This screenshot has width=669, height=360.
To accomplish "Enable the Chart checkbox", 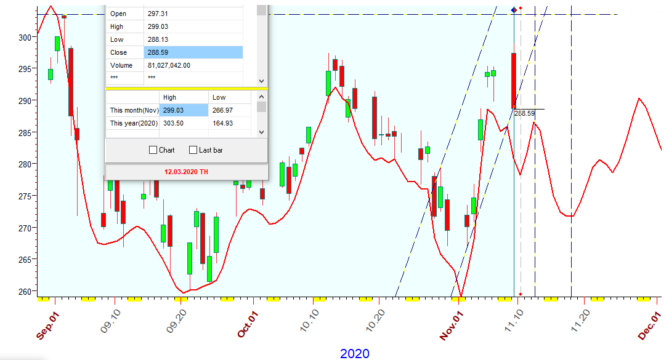I will coord(153,150).
